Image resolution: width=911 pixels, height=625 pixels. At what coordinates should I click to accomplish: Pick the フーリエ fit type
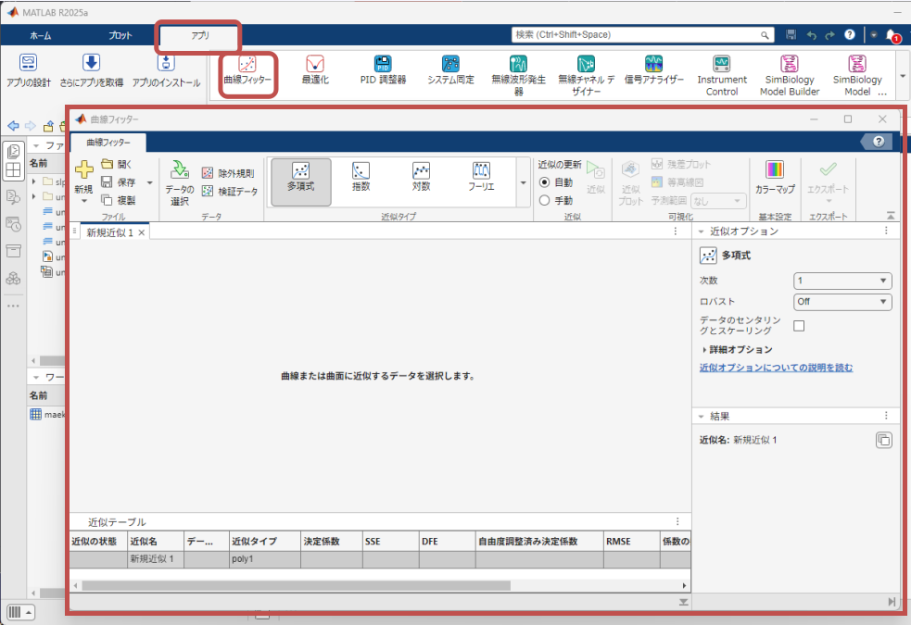482,178
